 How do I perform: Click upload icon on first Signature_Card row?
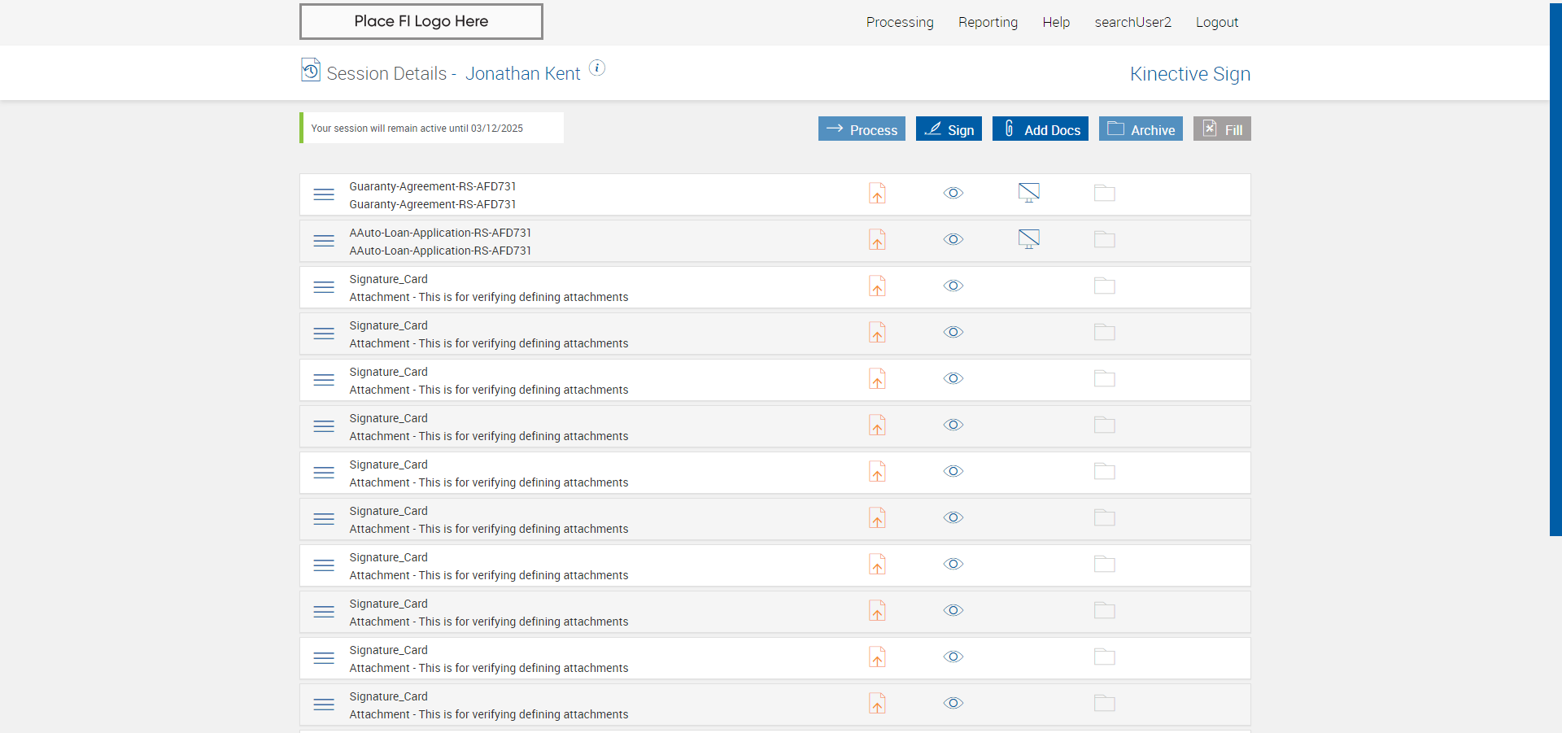877,286
